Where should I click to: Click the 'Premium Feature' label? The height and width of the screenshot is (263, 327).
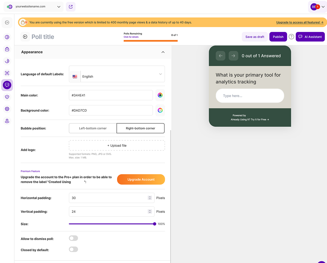[x=30, y=171]
